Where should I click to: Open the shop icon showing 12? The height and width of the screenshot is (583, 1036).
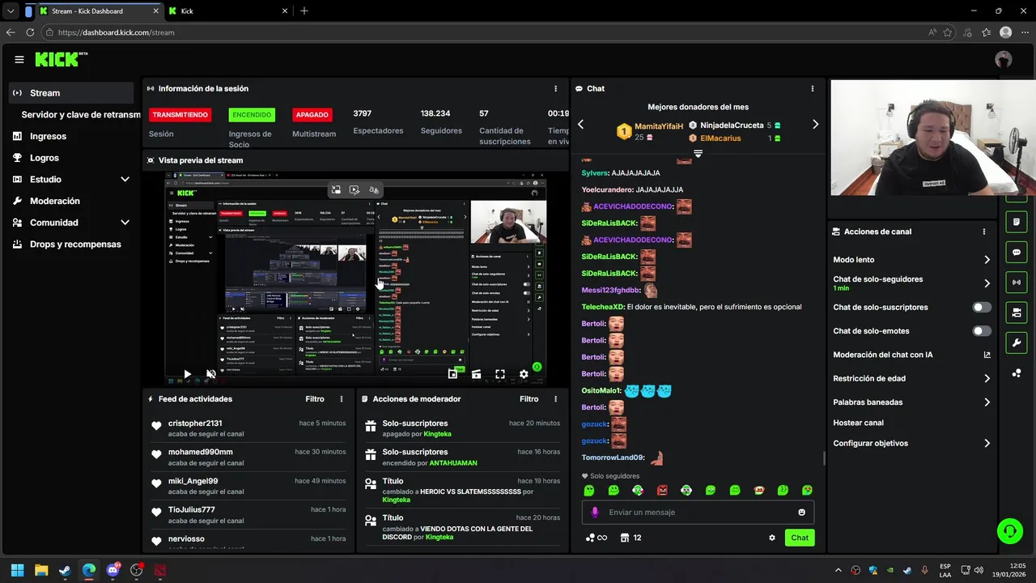631,538
